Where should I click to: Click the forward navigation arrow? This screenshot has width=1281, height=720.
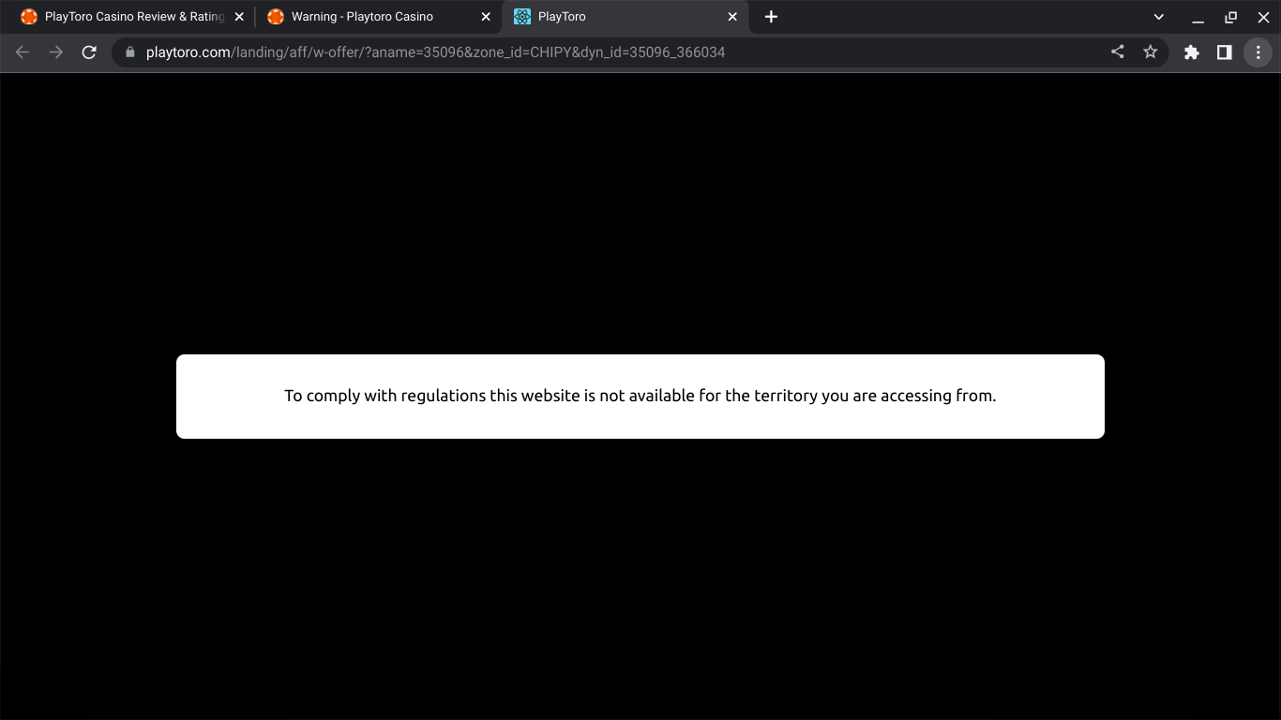(x=55, y=52)
